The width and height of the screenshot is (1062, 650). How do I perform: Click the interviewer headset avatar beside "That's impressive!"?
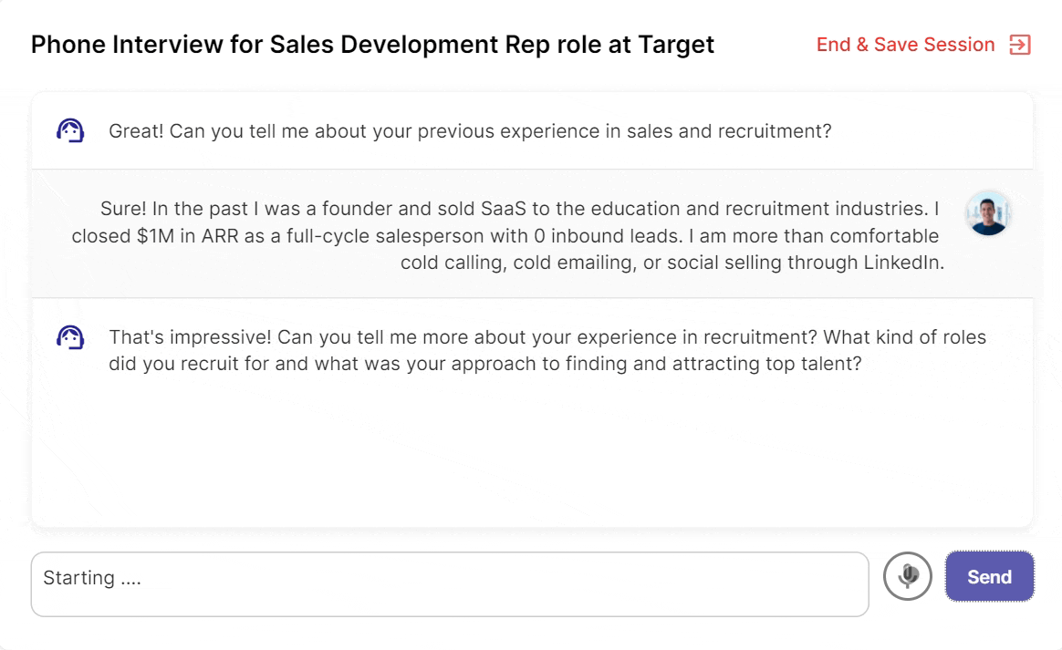(x=70, y=338)
